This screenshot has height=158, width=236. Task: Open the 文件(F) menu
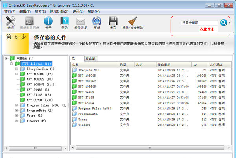pos(9,12)
